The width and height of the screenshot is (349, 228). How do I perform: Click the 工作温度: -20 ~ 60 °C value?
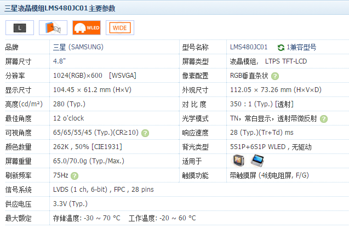coord(162,218)
